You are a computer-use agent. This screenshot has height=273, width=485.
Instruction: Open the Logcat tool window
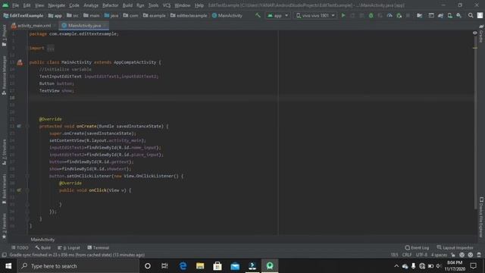click(x=69, y=248)
